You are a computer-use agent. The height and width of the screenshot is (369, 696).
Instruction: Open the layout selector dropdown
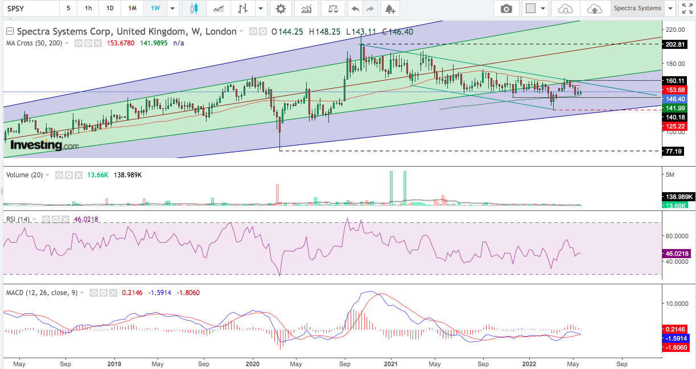click(535, 9)
